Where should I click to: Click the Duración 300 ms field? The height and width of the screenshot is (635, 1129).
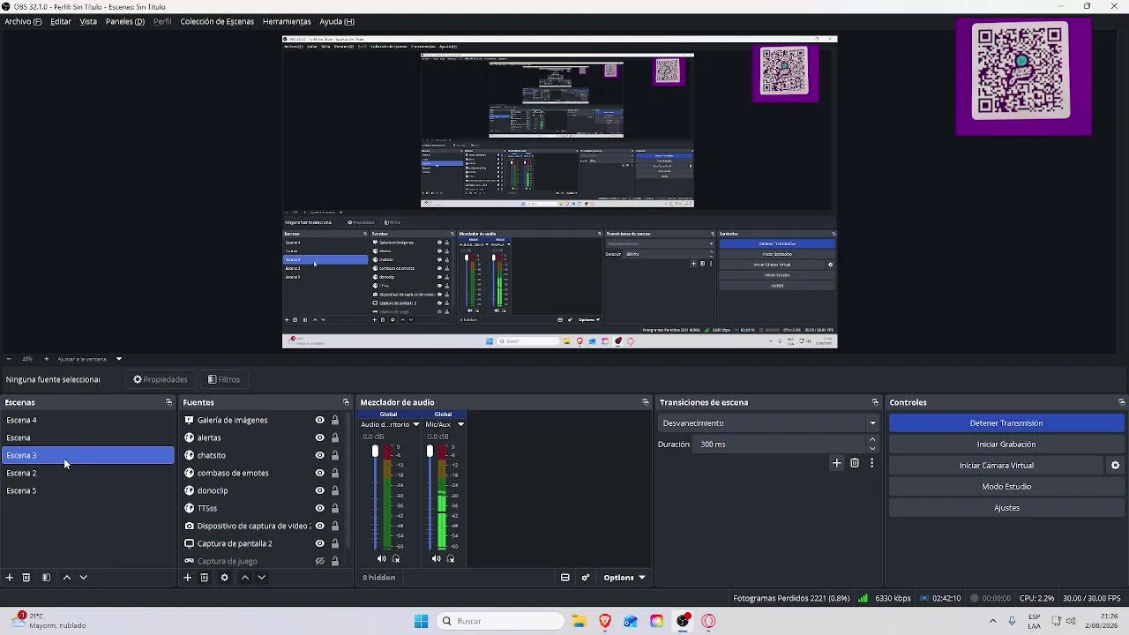pyautogui.click(x=780, y=444)
